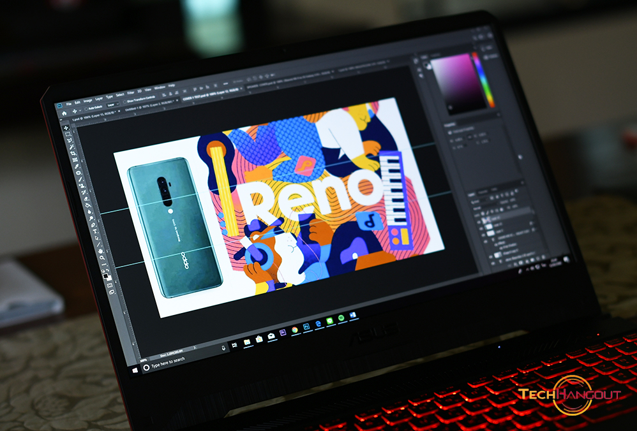Click the Cortana microphone icon
The width and height of the screenshot is (637, 431).
[223, 348]
